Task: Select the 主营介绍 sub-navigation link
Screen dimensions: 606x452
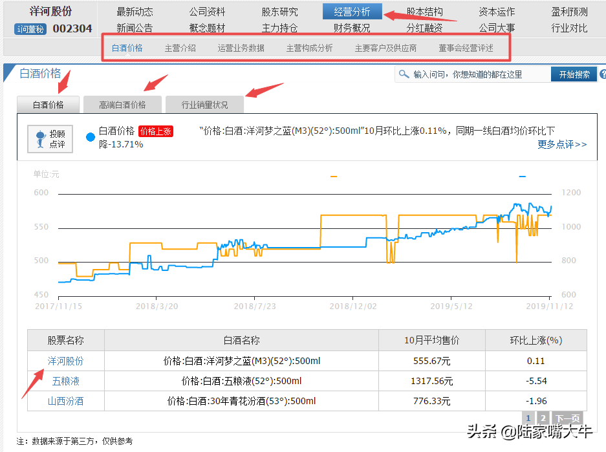Action: point(180,48)
